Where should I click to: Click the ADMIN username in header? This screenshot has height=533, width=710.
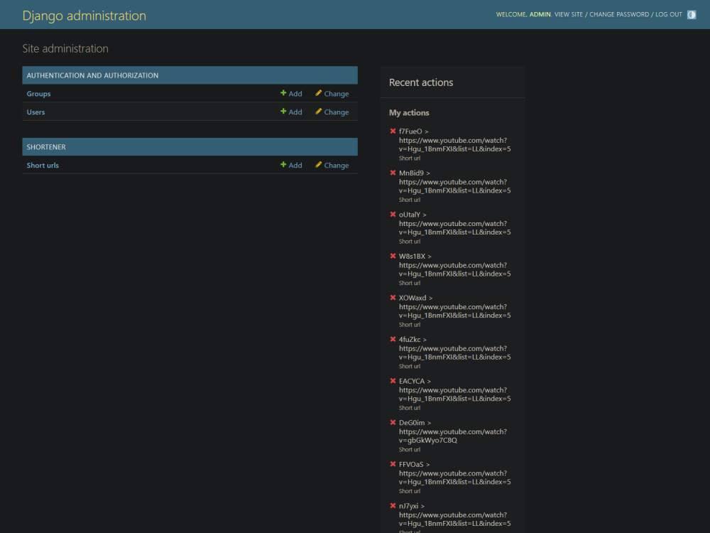[540, 14]
